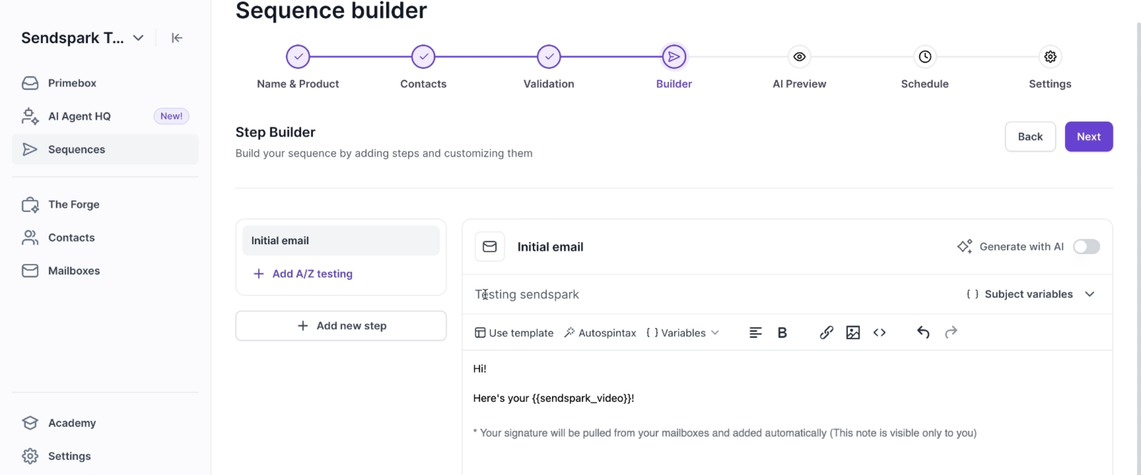Image resolution: width=1141 pixels, height=475 pixels.
Task: Click the AI Preview eye icon
Action: 799,57
